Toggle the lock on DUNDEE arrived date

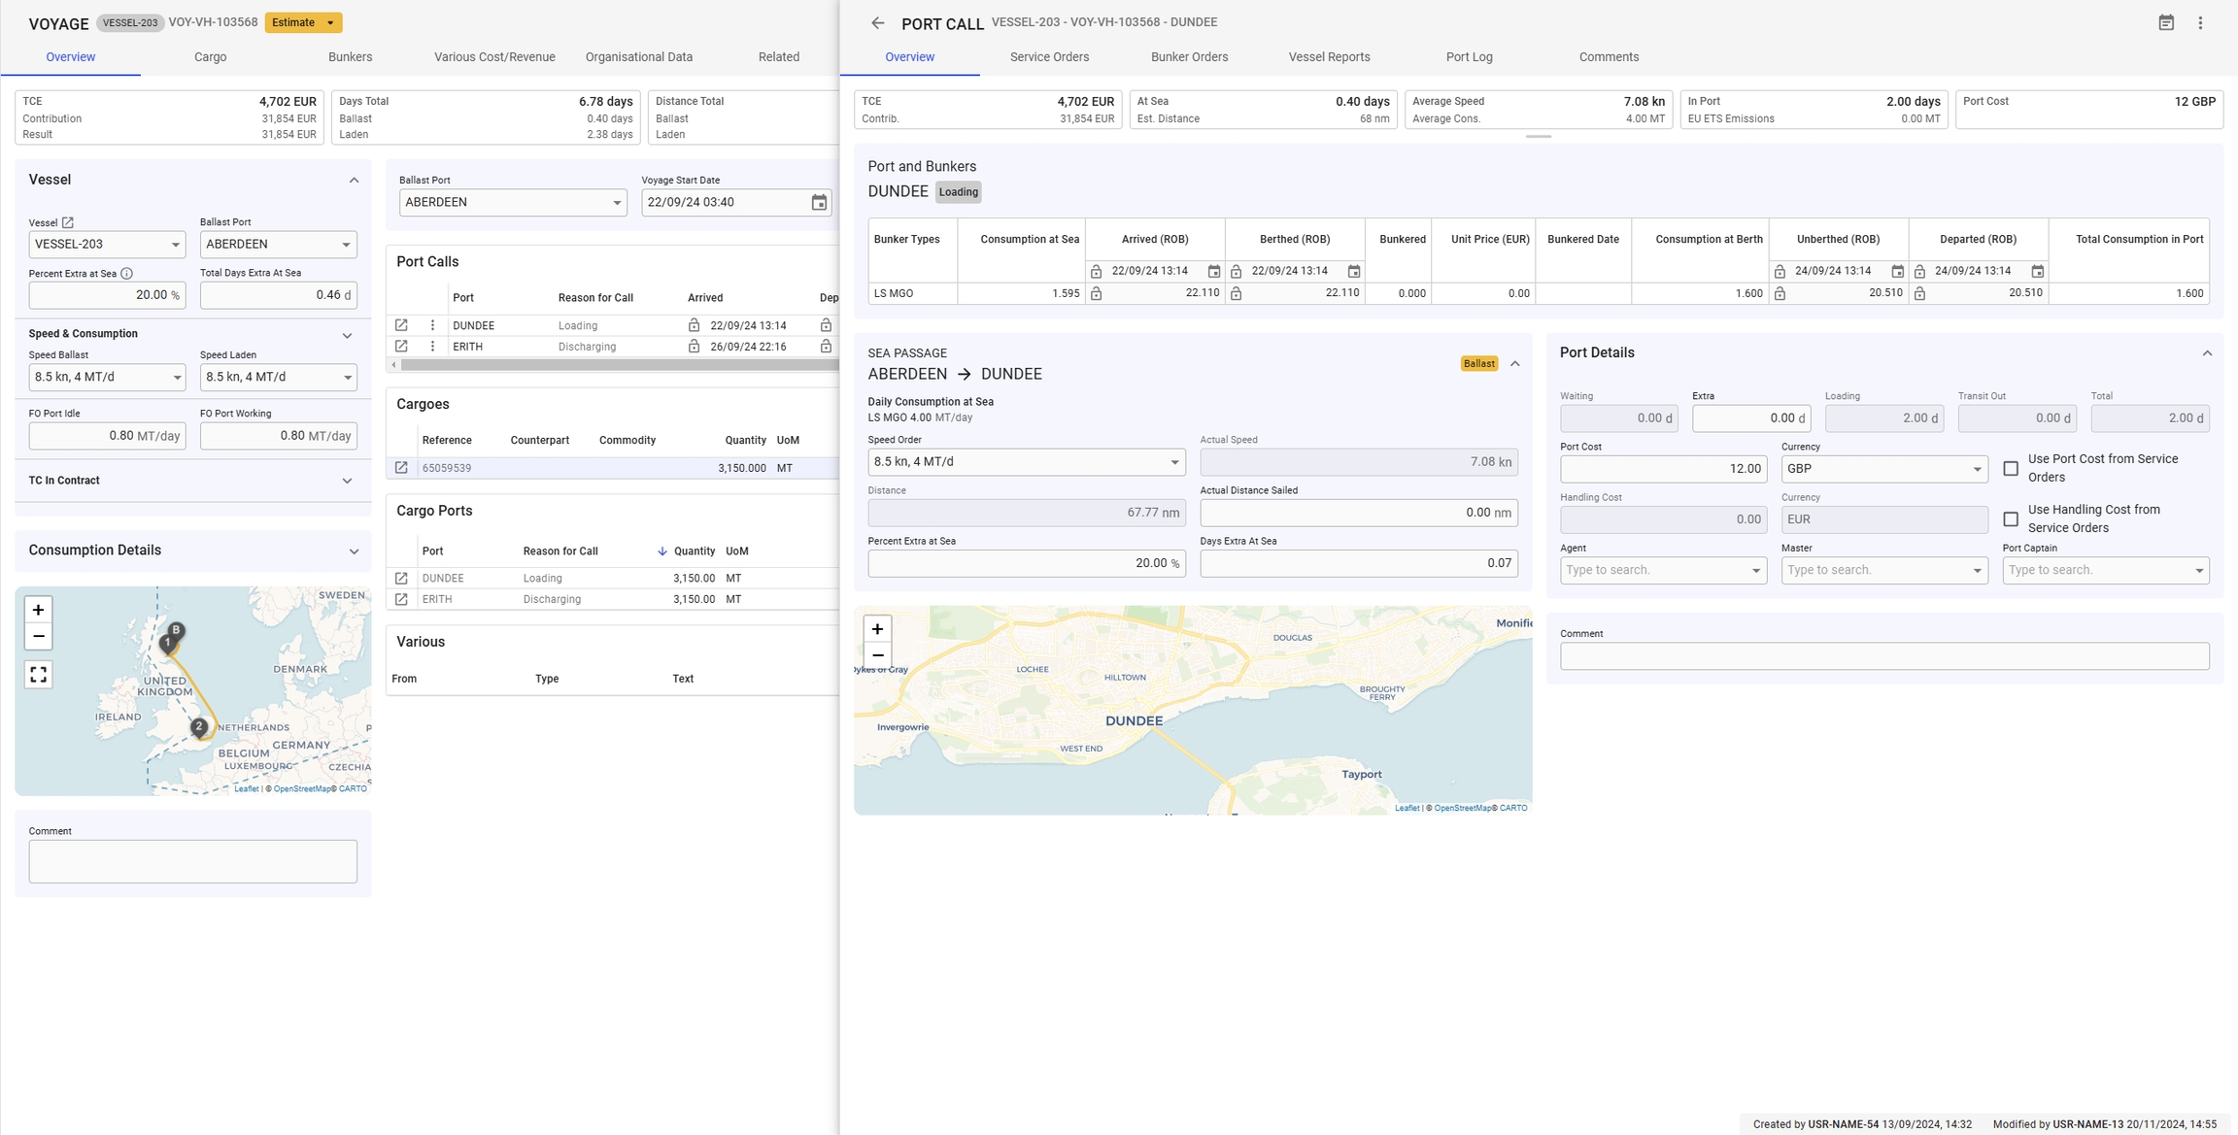pyautogui.click(x=694, y=325)
